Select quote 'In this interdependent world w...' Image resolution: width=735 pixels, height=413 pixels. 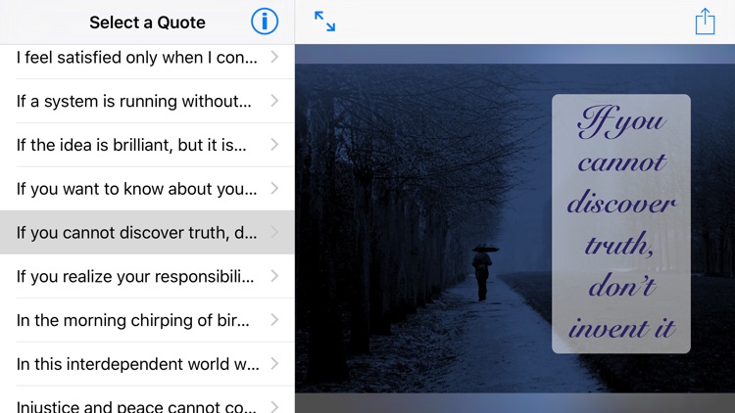147,364
